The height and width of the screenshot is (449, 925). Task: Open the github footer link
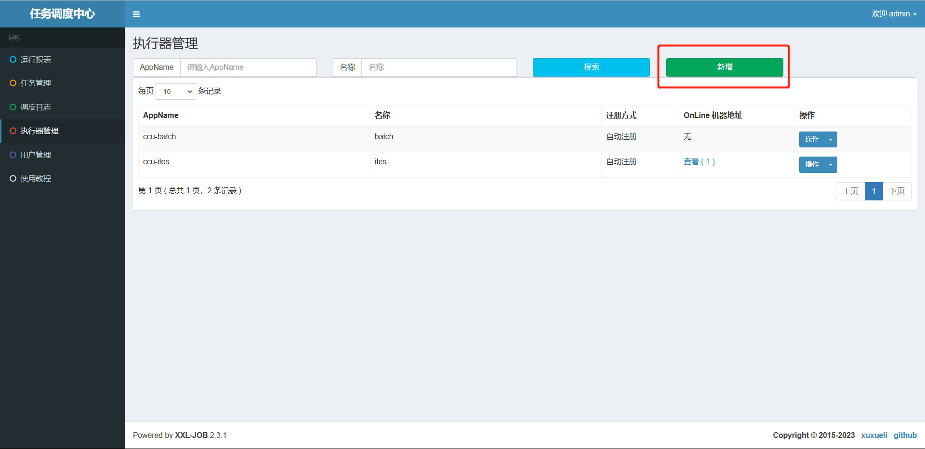pos(905,435)
